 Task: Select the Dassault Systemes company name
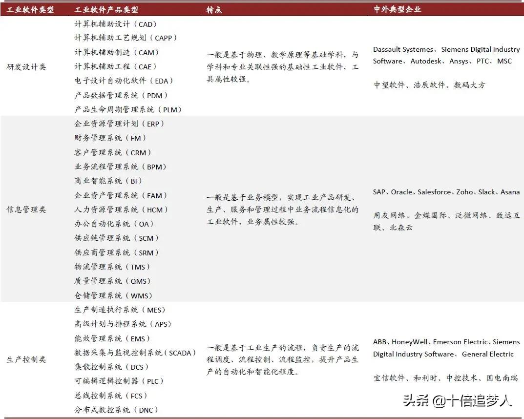click(404, 49)
